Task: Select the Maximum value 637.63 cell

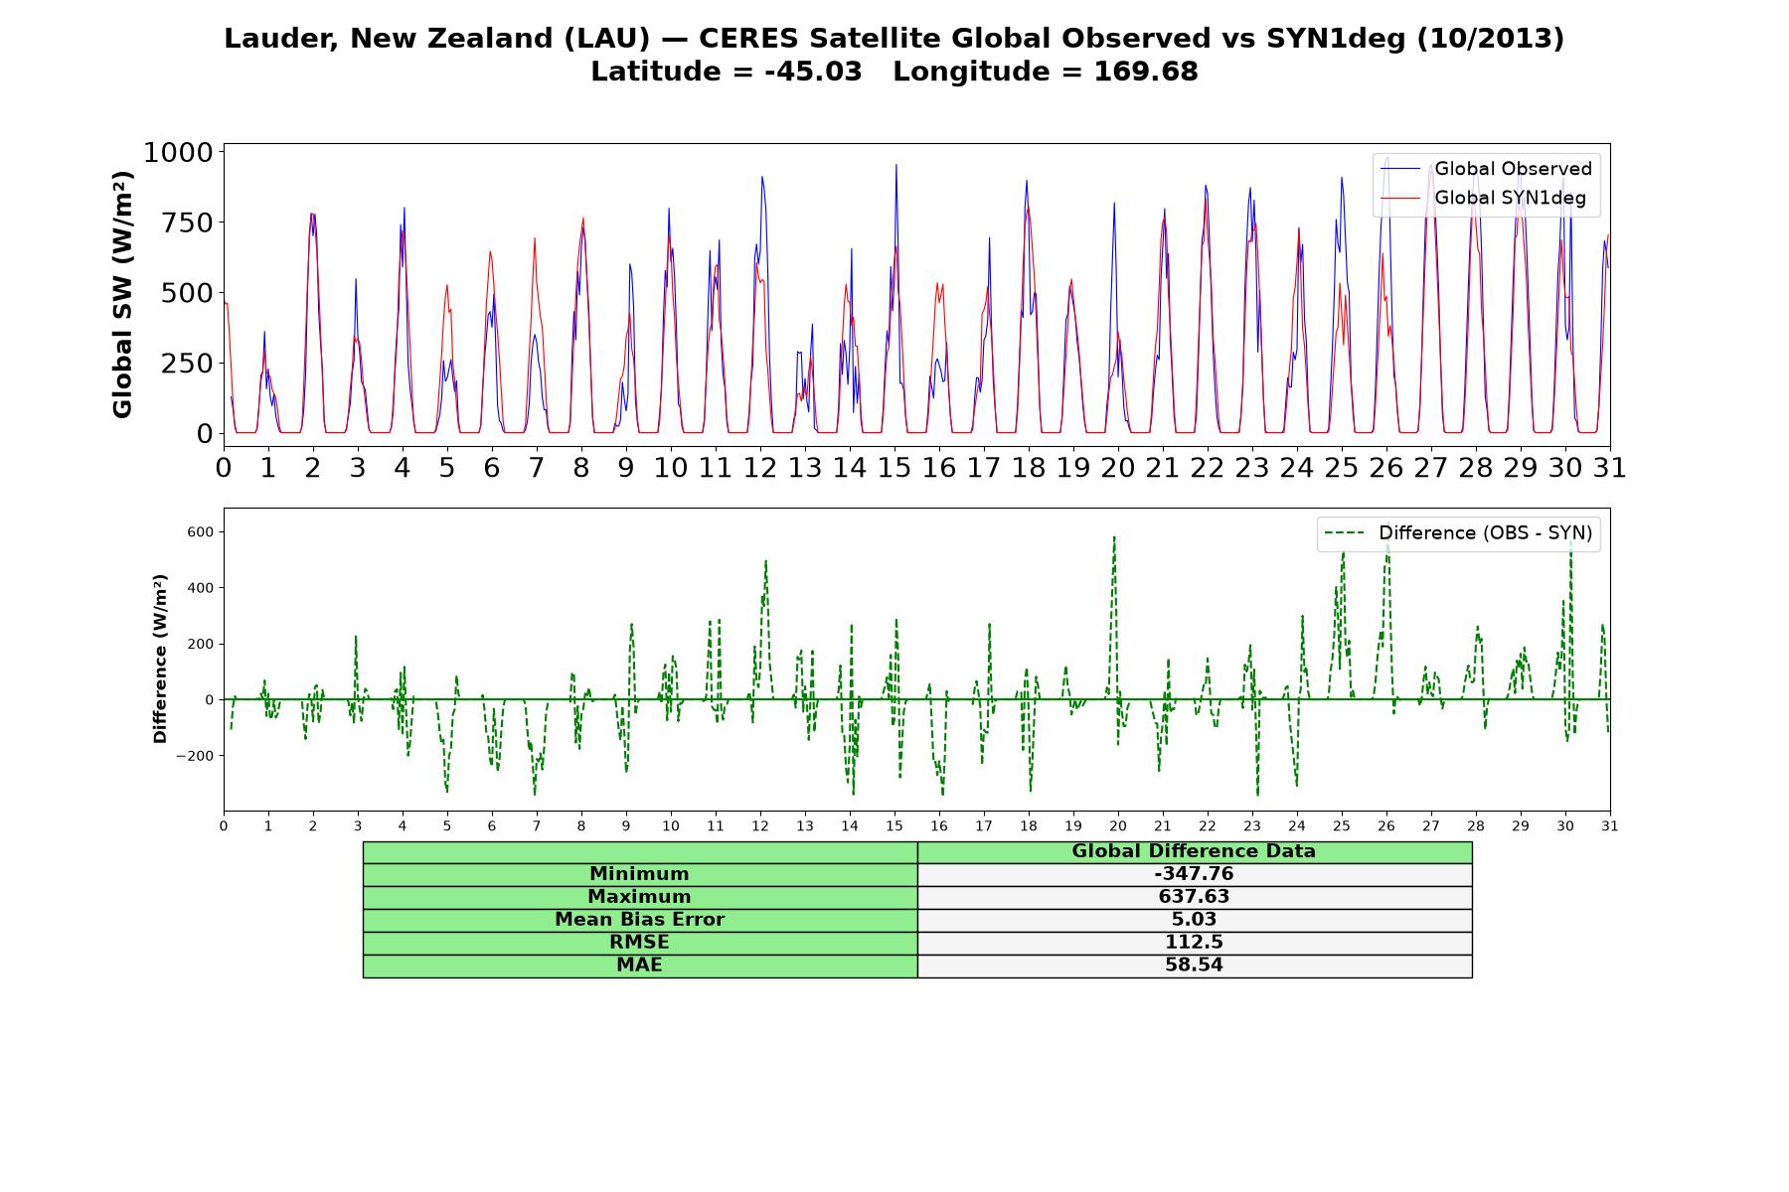Action: (1194, 897)
